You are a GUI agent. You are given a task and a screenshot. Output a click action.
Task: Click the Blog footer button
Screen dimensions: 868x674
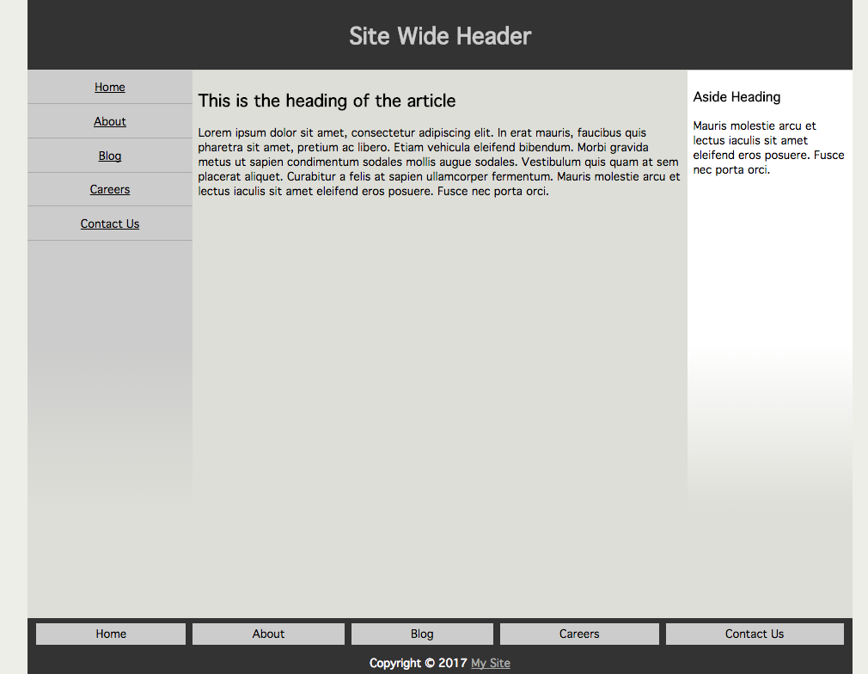[x=421, y=634]
